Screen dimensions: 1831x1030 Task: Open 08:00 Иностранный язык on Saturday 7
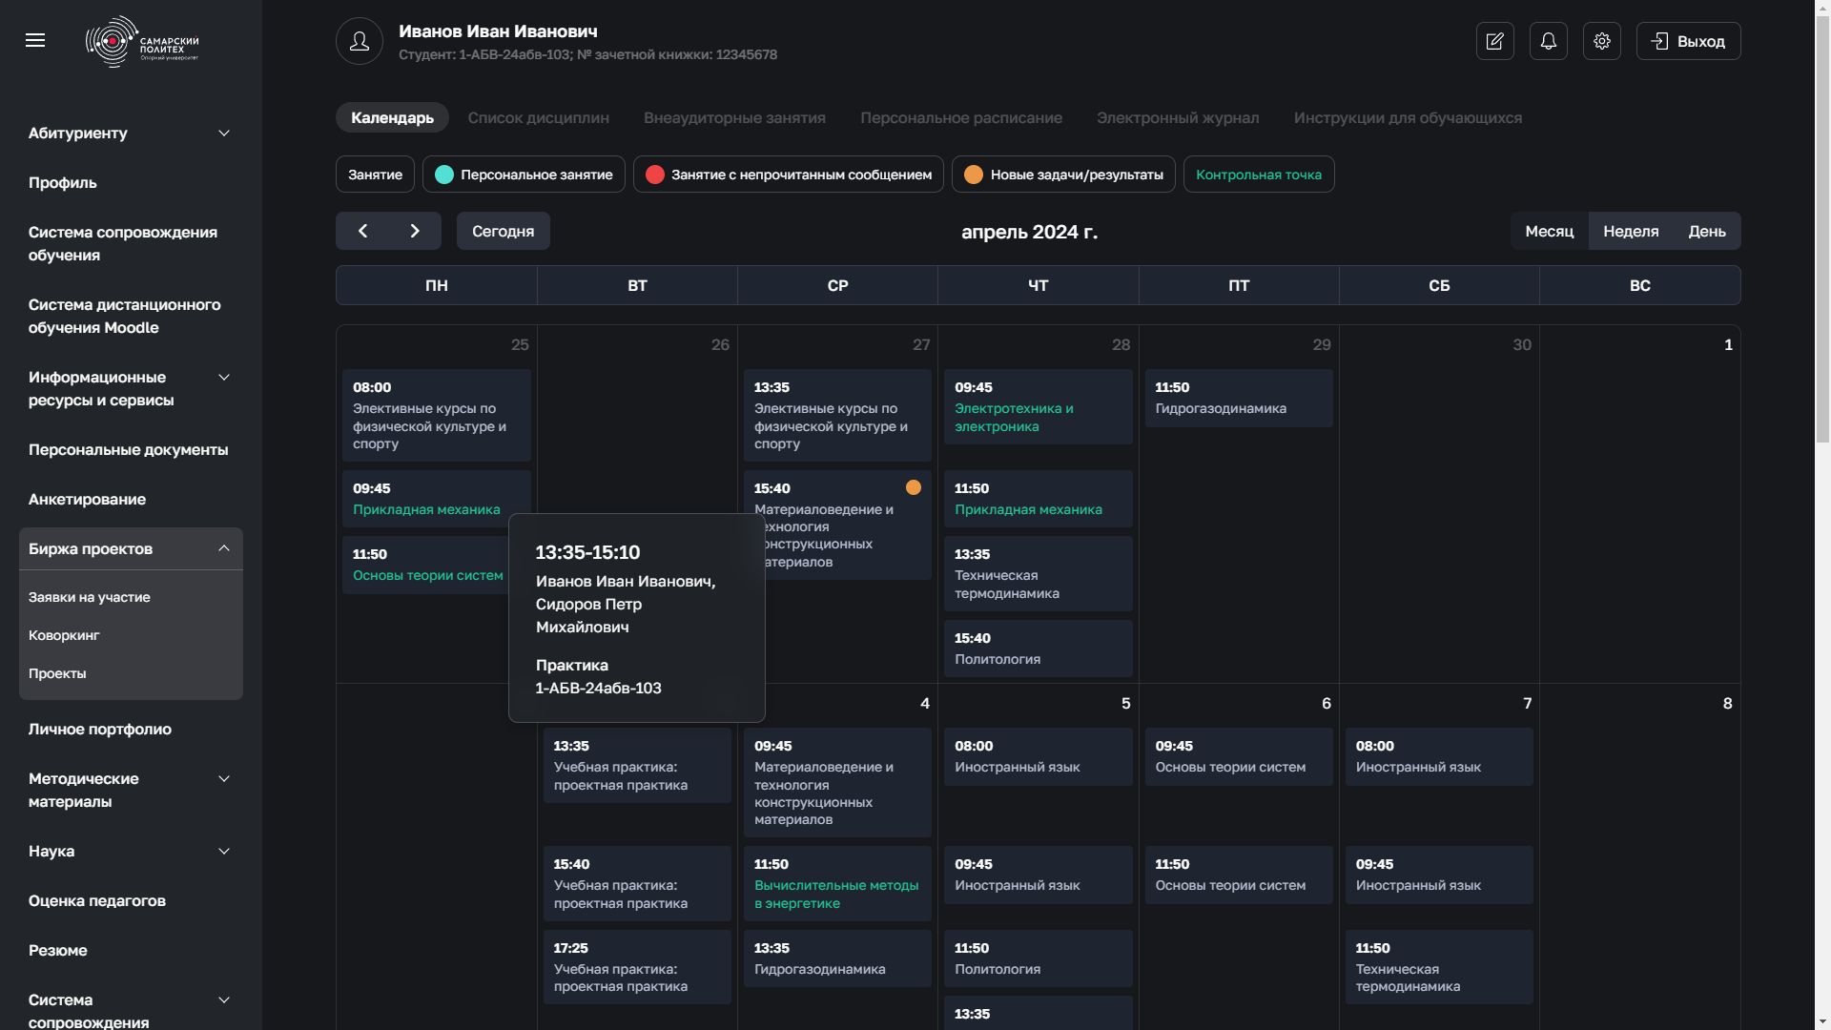[1439, 756]
